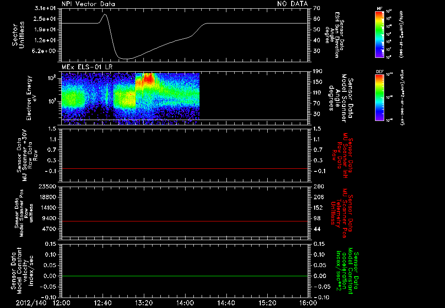The width and height of the screenshot is (445, 308).
Task: Click the red MU Scanner Inh raw data line
Action: (184, 168)
